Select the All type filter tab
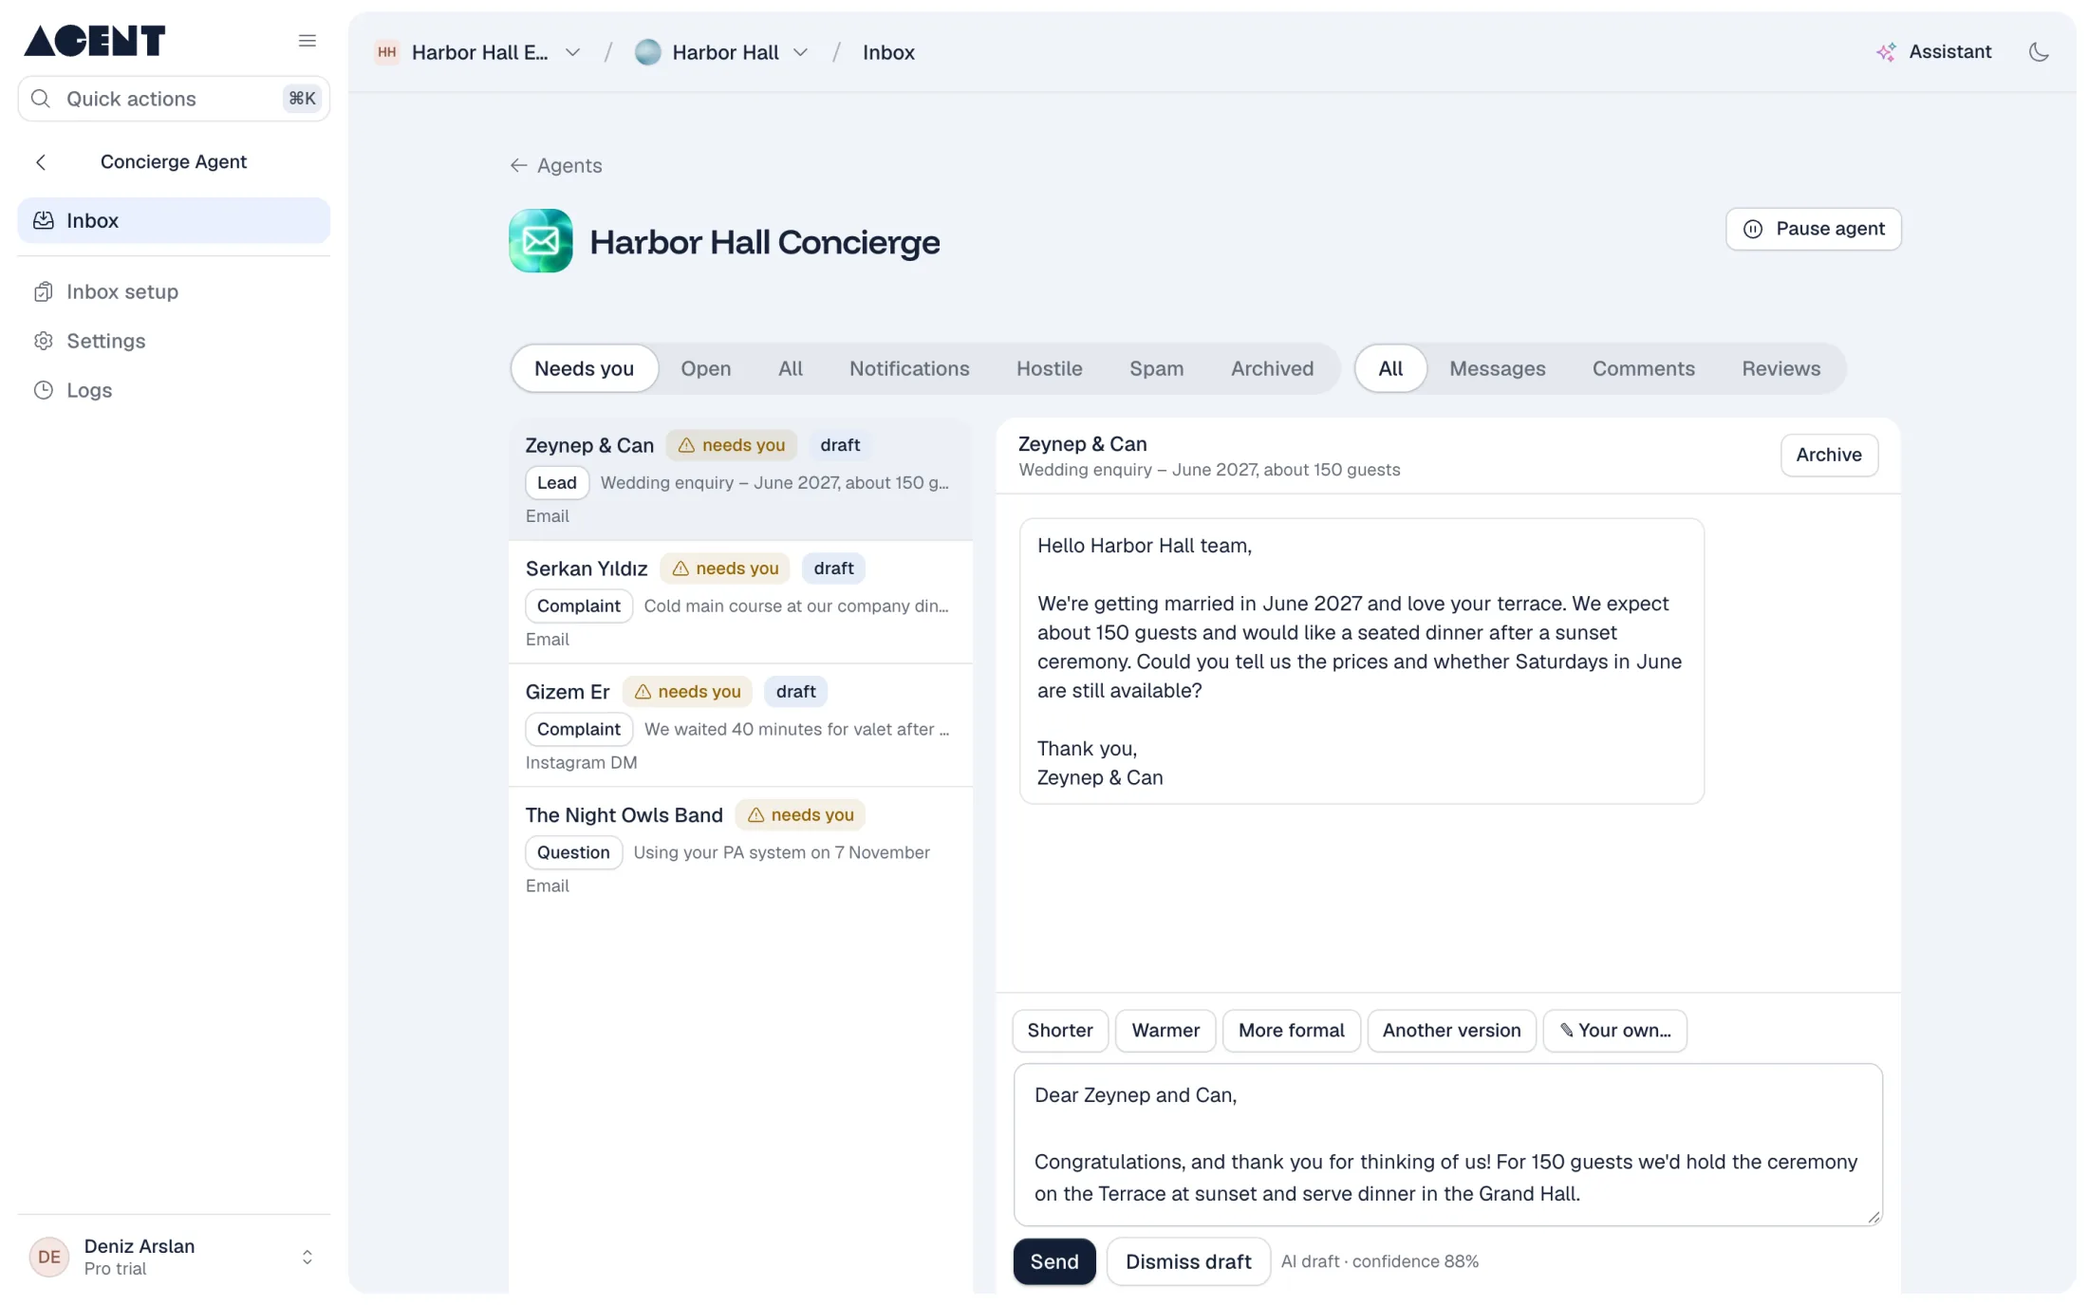The image size is (2088, 1305). click(x=1390, y=368)
